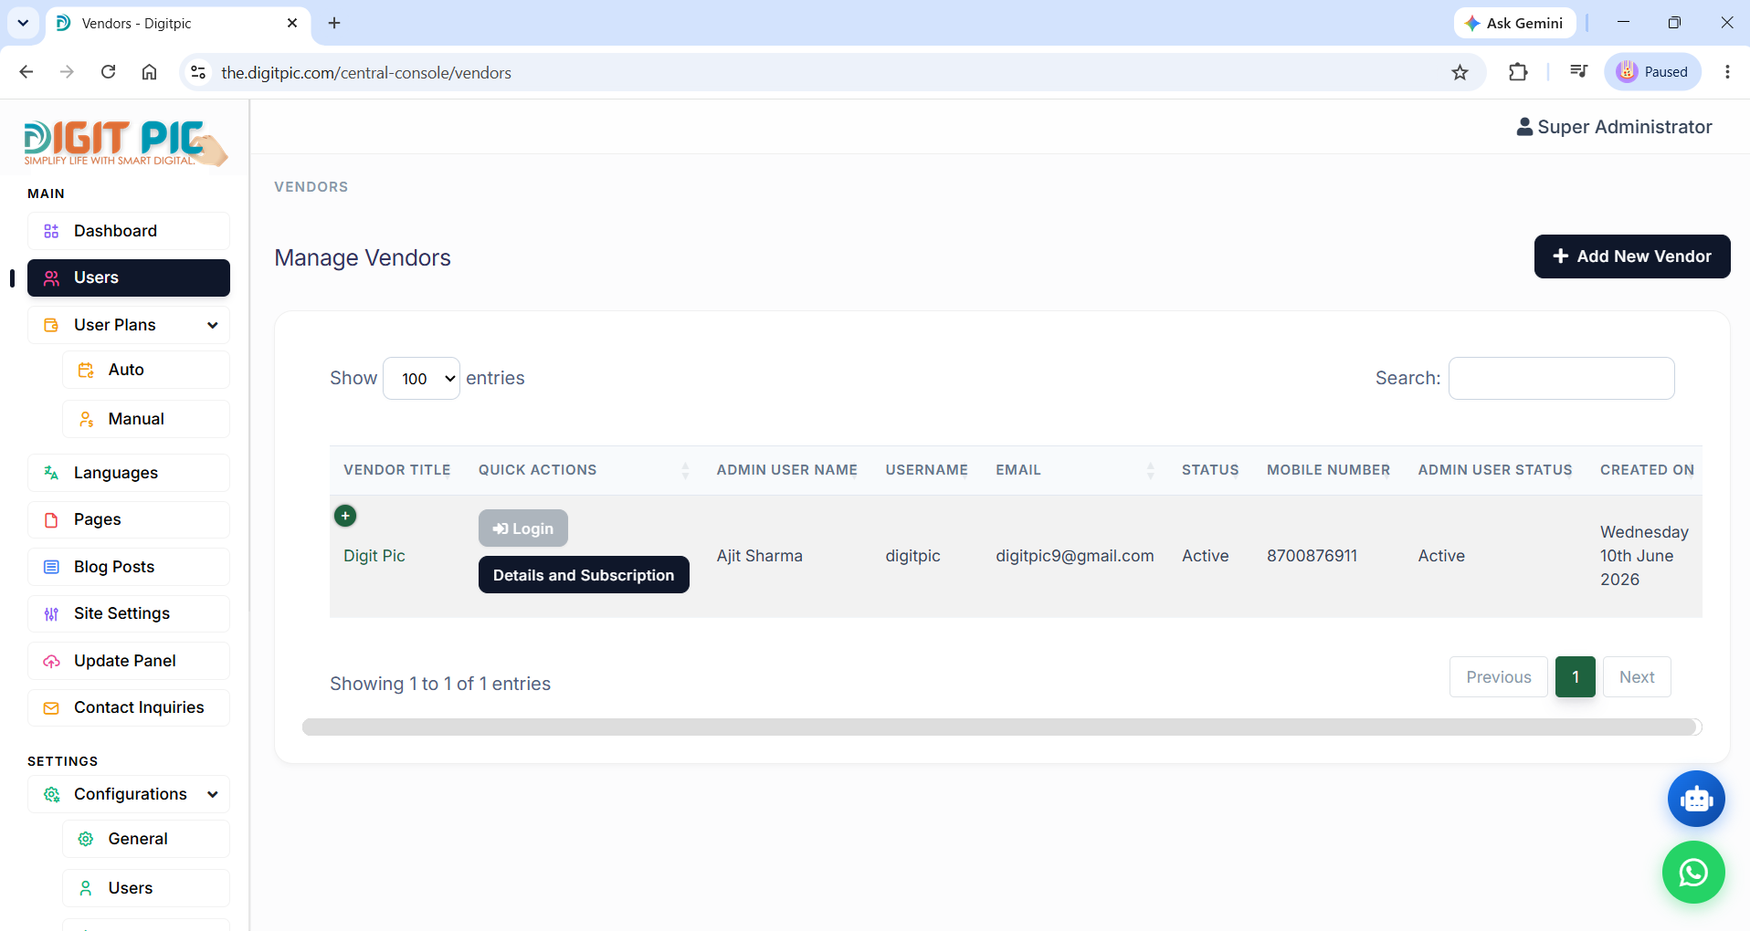The image size is (1750, 931).
Task: Focus the vendor Search input field
Action: 1562,378
